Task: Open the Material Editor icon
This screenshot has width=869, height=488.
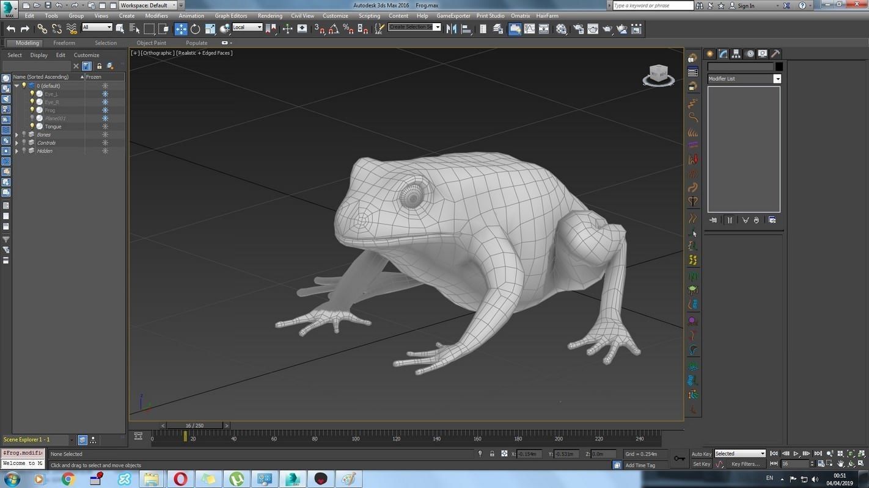Action: [561, 29]
